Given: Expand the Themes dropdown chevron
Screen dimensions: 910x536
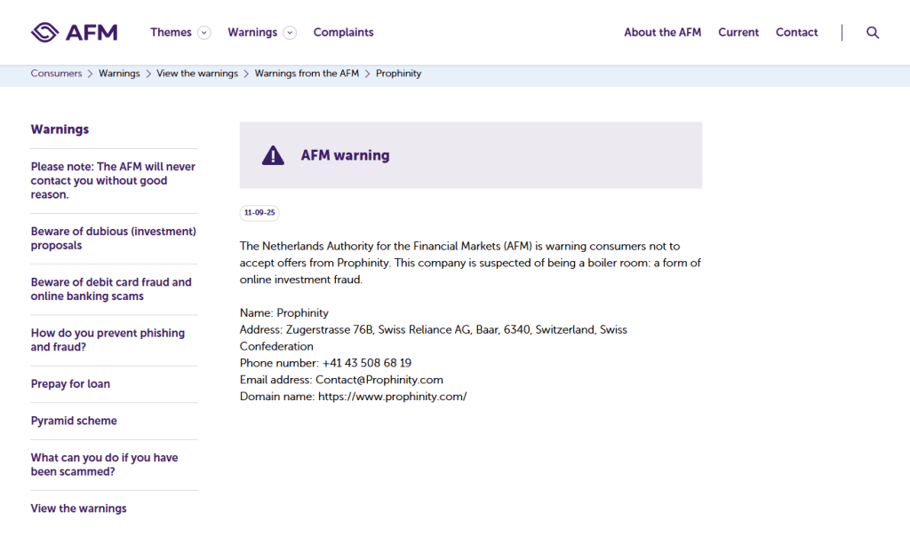Looking at the screenshot, I should 204,33.
